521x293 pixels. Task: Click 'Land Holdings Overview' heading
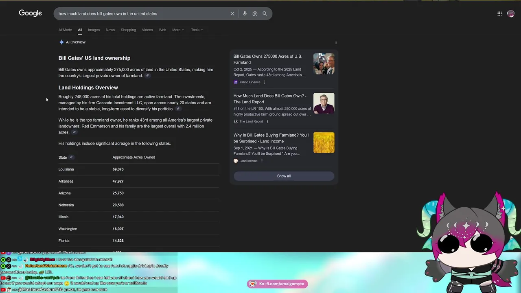88,87
